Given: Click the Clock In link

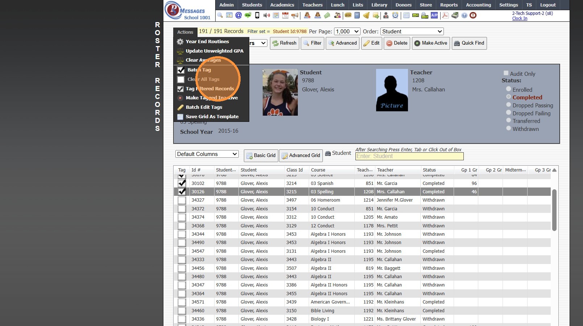Looking at the screenshot, I should [520, 18].
